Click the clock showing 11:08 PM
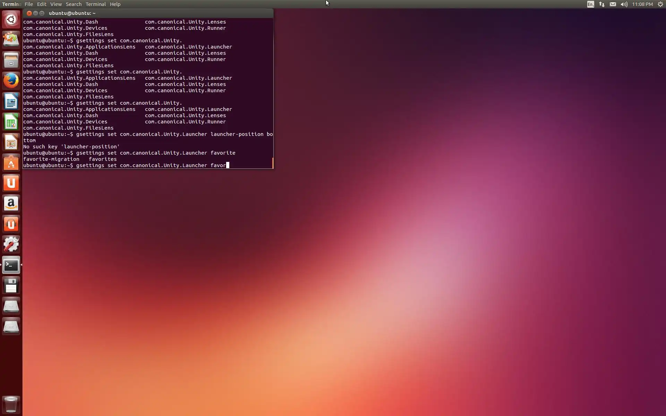 click(x=642, y=4)
